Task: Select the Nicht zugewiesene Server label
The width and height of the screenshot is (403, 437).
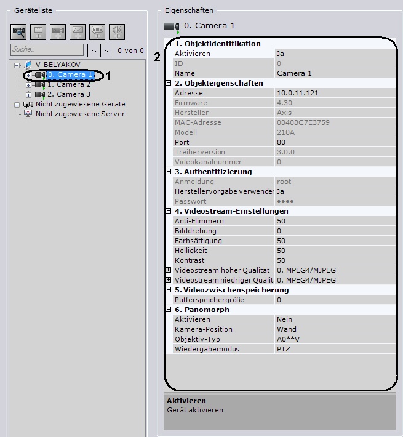Action: (80, 114)
